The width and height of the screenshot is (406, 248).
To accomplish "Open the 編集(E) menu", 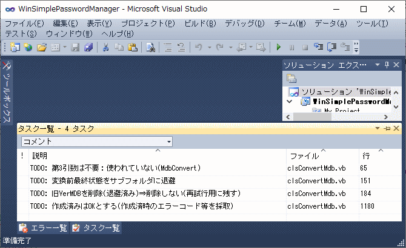I will [x=65, y=24].
